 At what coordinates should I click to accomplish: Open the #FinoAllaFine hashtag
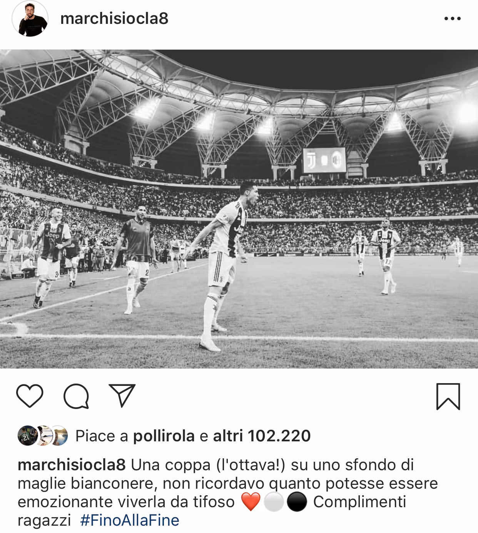[x=130, y=520]
